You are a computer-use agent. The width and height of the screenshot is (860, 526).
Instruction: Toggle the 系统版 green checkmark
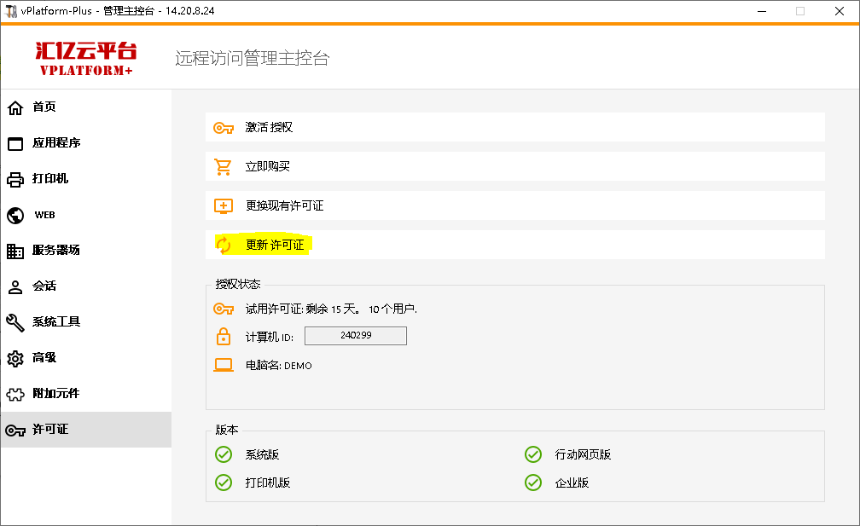coord(224,454)
